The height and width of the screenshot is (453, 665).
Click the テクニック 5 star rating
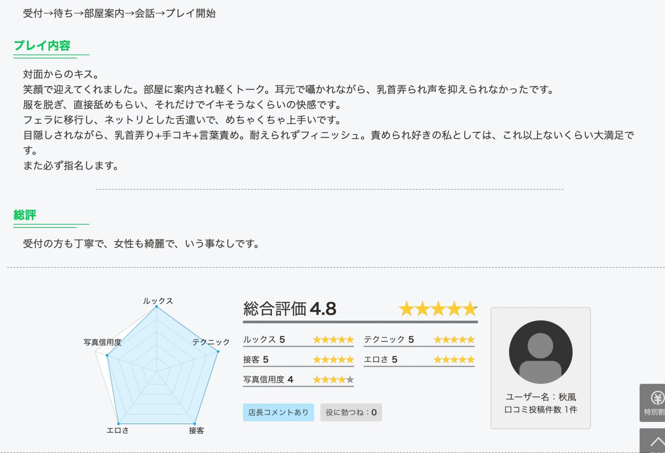454,340
